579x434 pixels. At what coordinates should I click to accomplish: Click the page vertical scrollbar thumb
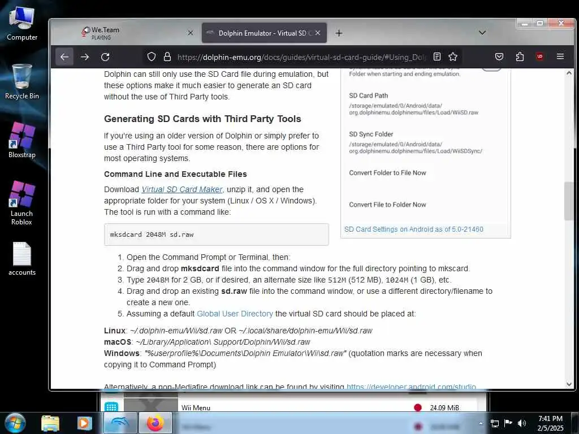click(569, 201)
